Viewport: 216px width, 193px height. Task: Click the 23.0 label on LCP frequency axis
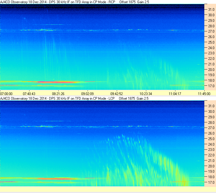211,150
